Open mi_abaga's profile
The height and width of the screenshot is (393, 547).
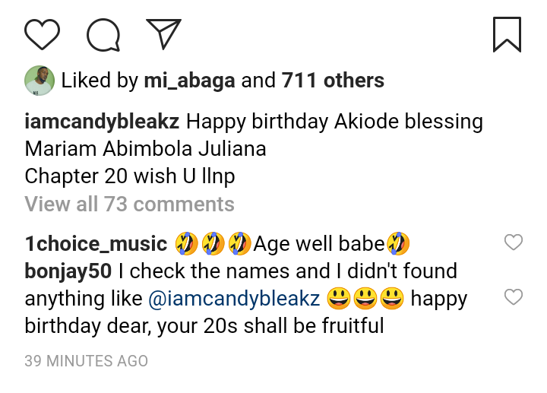point(188,81)
